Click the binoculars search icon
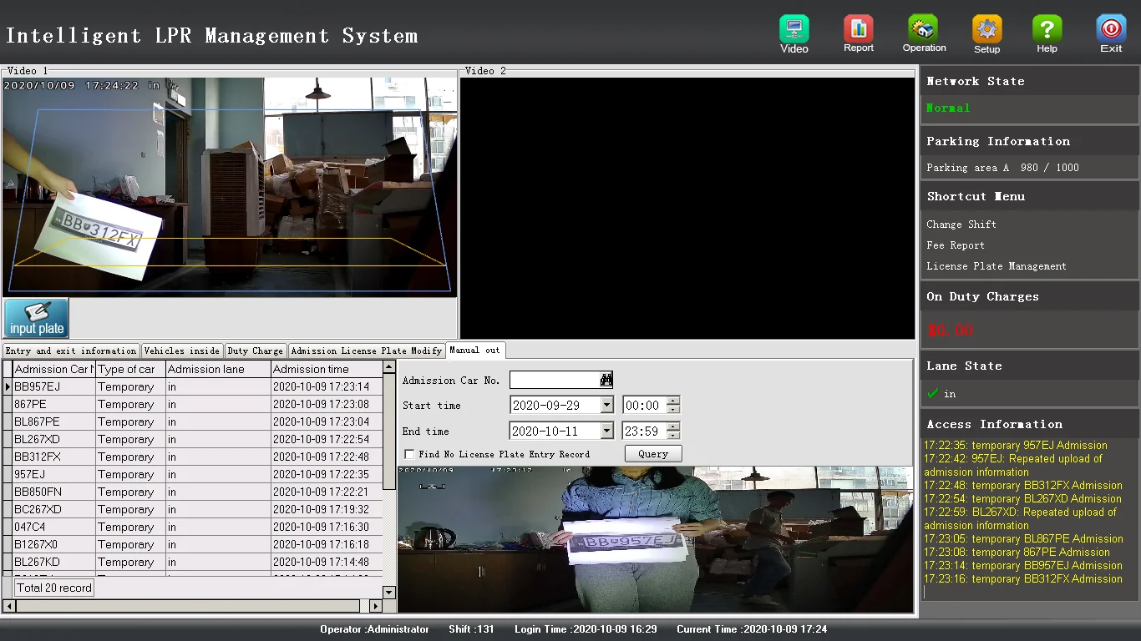 coord(606,380)
